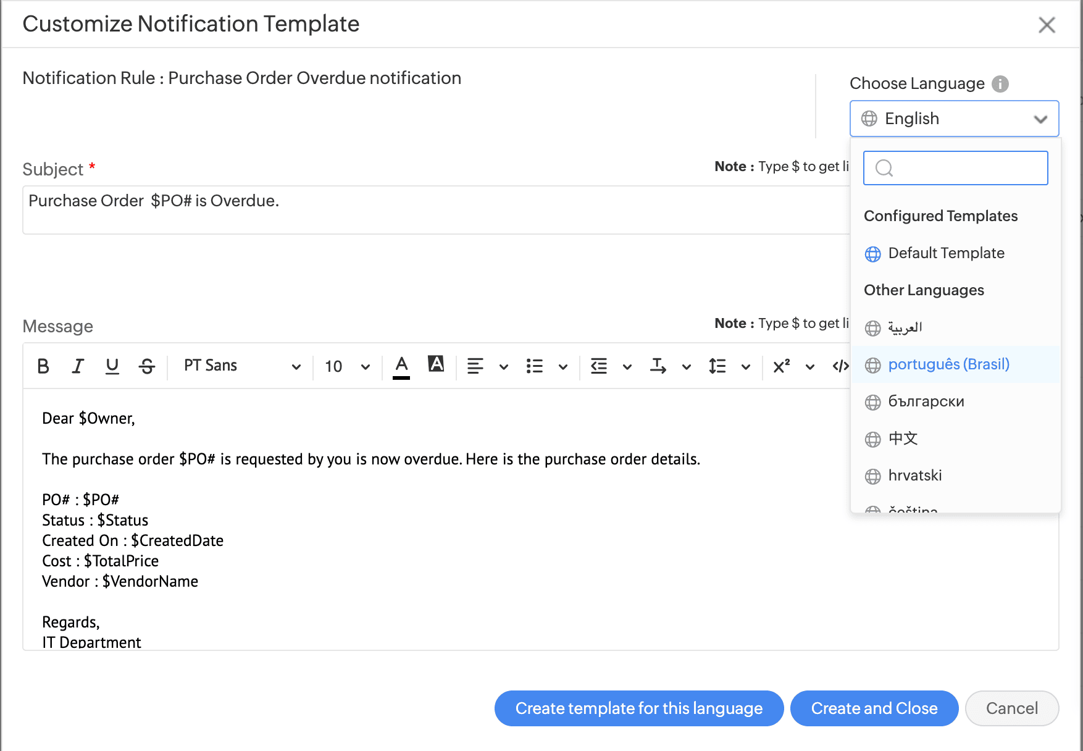Expand the font size 10 dropdown
This screenshot has width=1083, height=751.
click(x=347, y=366)
